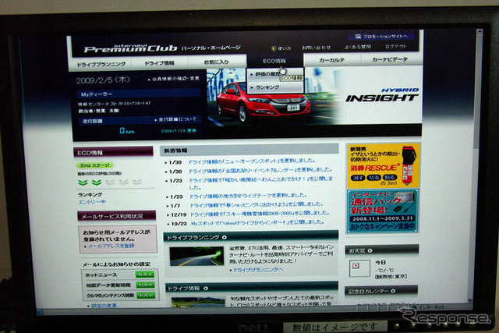This screenshot has width=499, height=333.
Task: Click the first green ECO rating chevron
Action: [83, 182]
